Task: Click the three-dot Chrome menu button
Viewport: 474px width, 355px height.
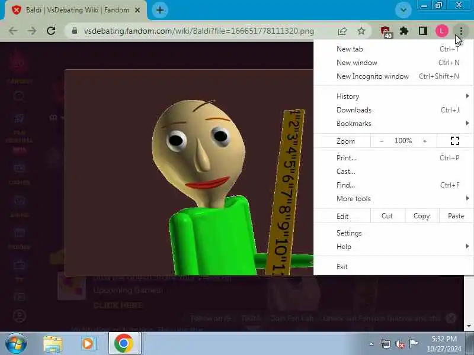Action: pyautogui.click(x=461, y=31)
